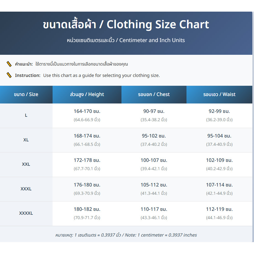Click the 164-170 ซม. height cell
Screen dimensions: 254x254
[x=87, y=112]
